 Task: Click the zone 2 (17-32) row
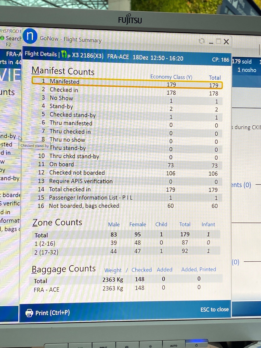coord(127,251)
